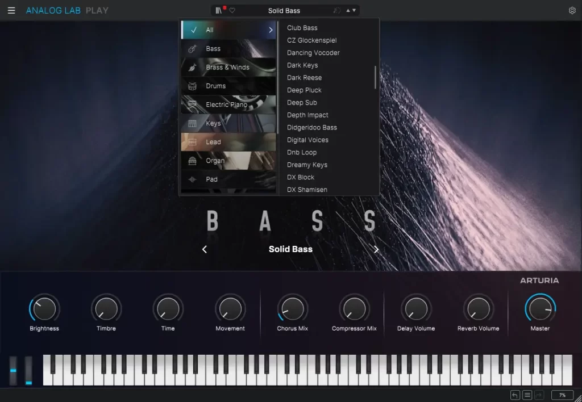This screenshot has height=402, width=582.
Task: Open the settings gear icon
Action: coord(572,10)
